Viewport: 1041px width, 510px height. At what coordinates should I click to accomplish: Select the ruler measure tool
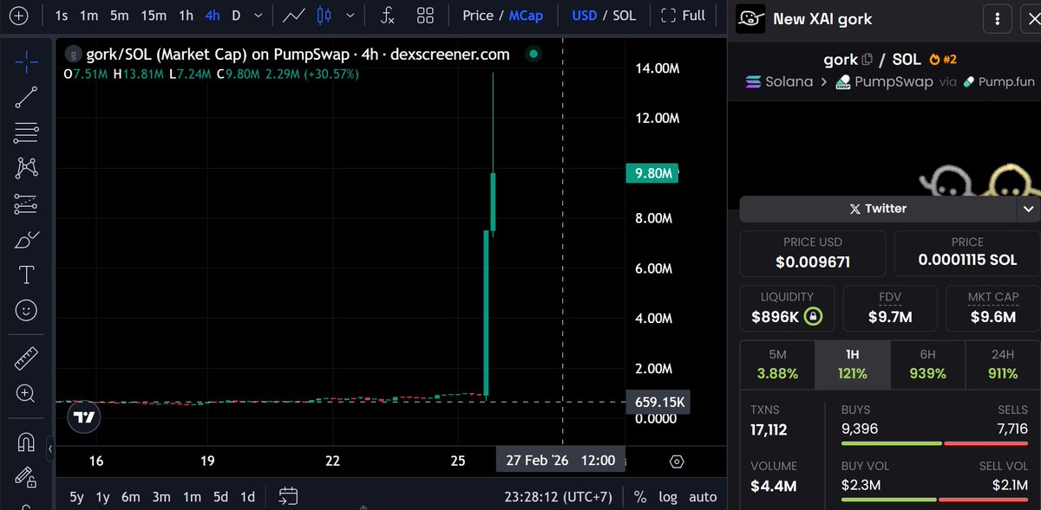26,358
